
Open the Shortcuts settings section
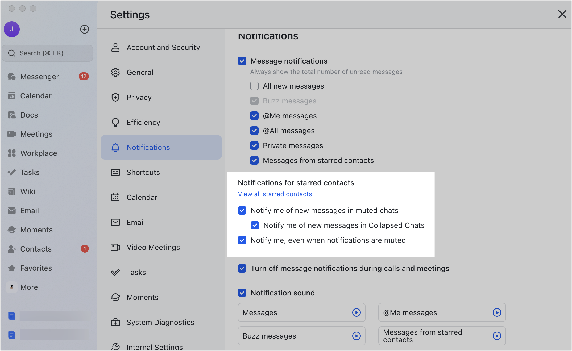143,172
